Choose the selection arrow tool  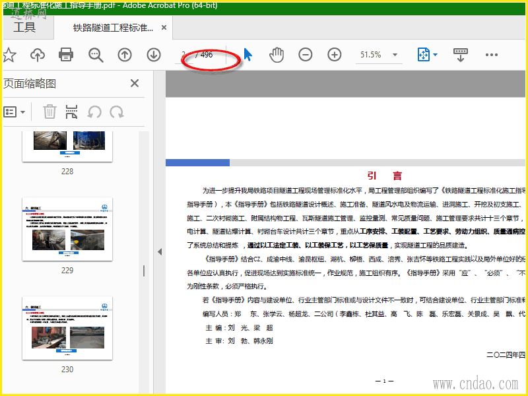(248, 55)
